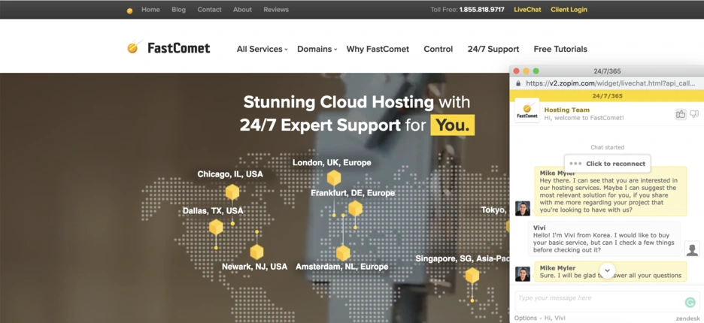The width and height of the screenshot is (704, 323).
Task: Open Free Tutorials menu item
Action: (560, 50)
